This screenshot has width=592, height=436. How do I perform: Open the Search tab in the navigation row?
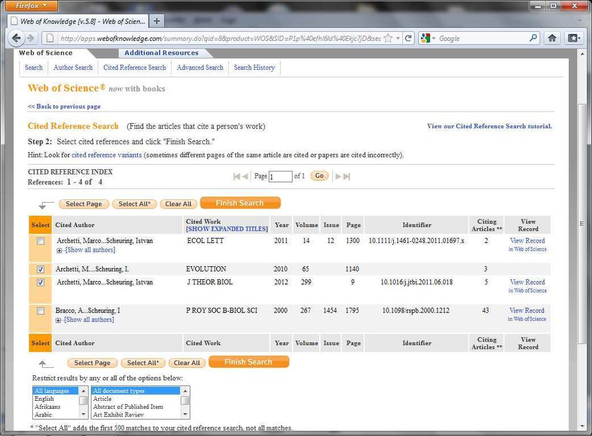pos(34,68)
